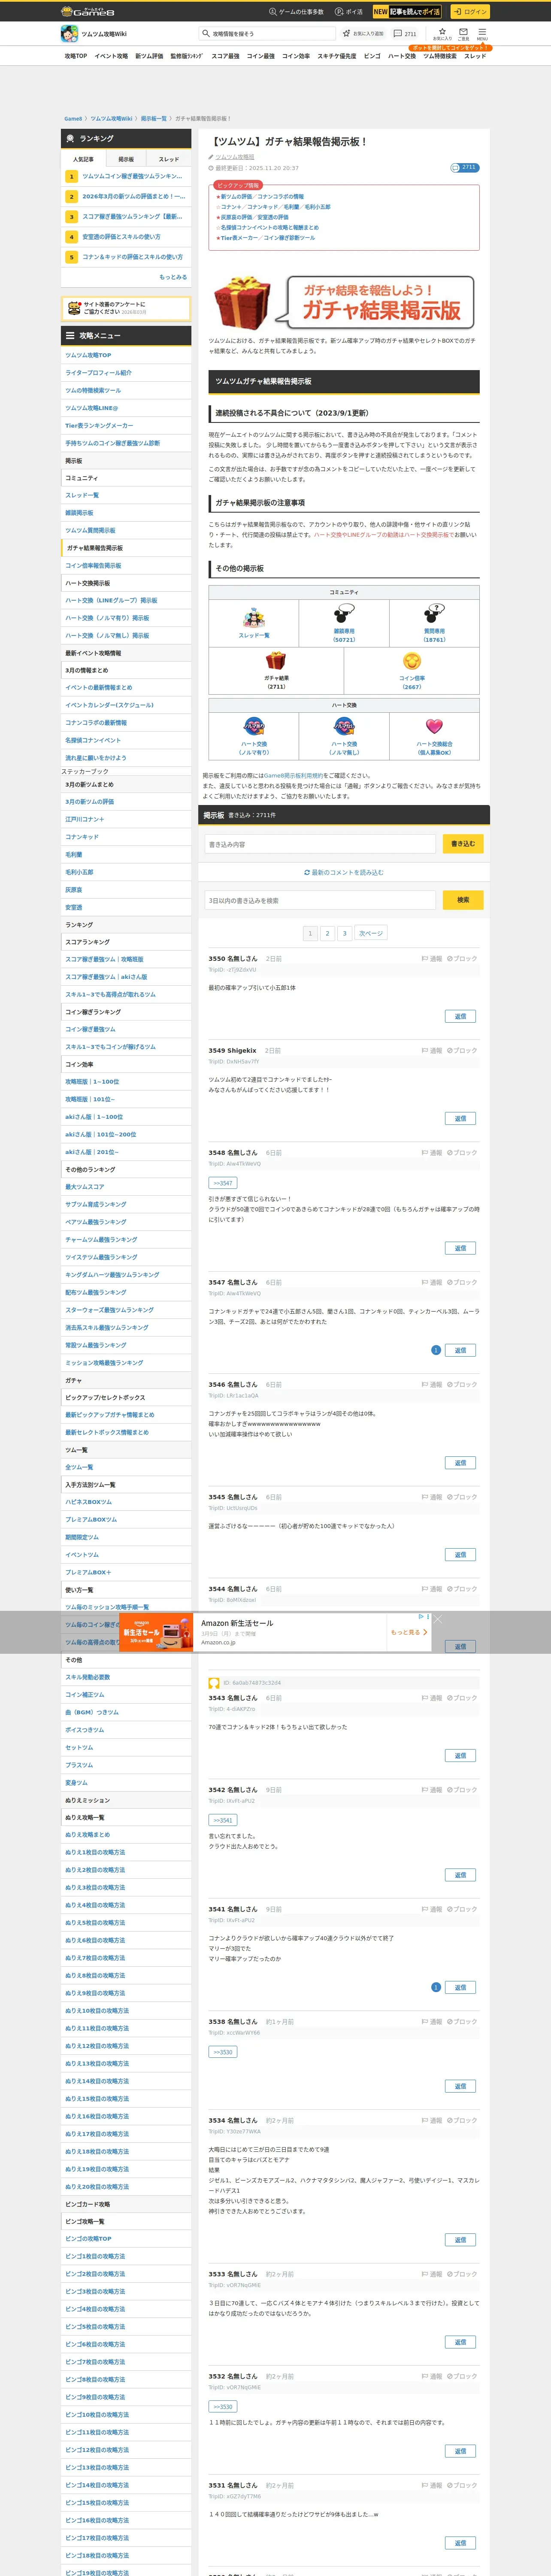
Task: Select ハート交換 in the navigation bar
Action: click(402, 56)
